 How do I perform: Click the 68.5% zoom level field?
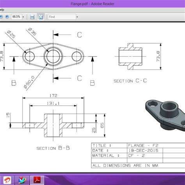(x=16, y=17)
